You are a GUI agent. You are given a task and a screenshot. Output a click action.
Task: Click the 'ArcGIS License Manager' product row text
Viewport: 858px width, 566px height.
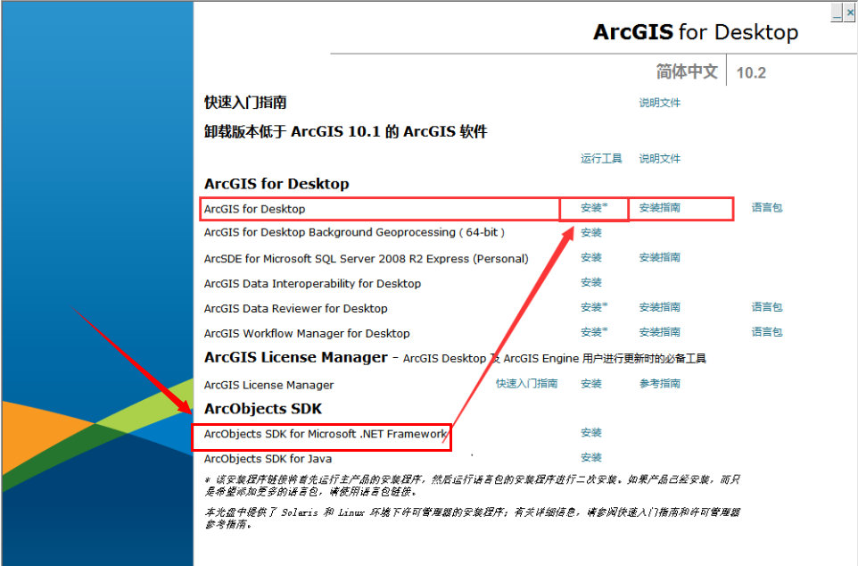click(268, 385)
